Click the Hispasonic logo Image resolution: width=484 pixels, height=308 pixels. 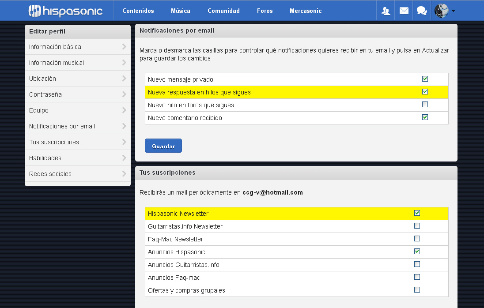tap(65, 11)
